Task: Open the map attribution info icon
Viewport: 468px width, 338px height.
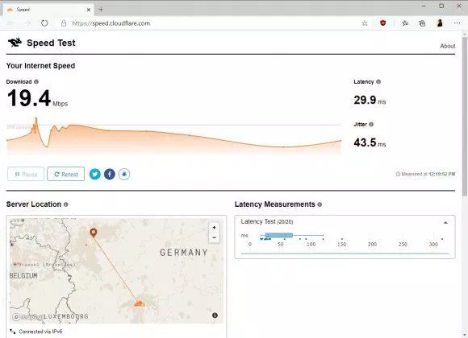Action: click(215, 315)
